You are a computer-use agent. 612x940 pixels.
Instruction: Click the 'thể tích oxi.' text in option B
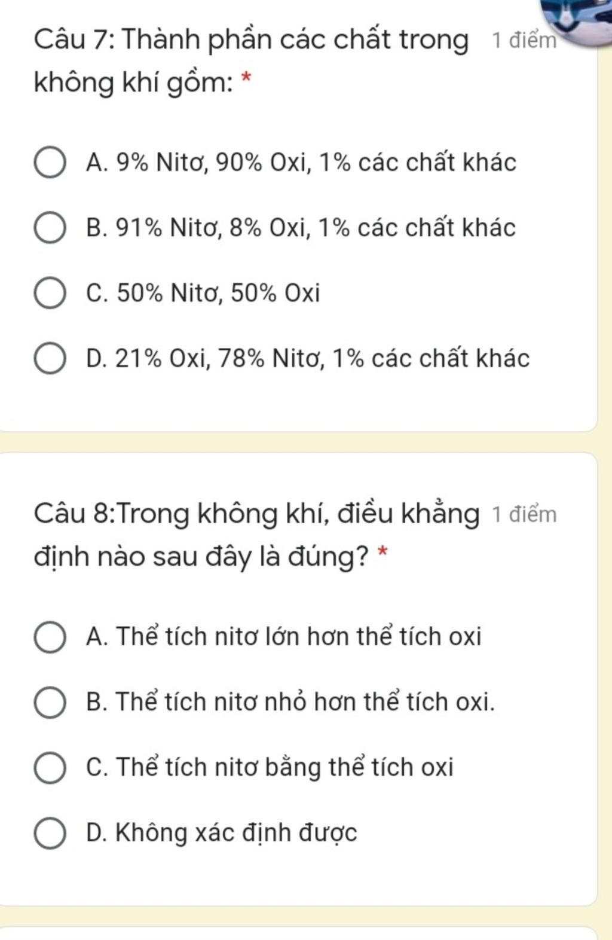(x=429, y=701)
